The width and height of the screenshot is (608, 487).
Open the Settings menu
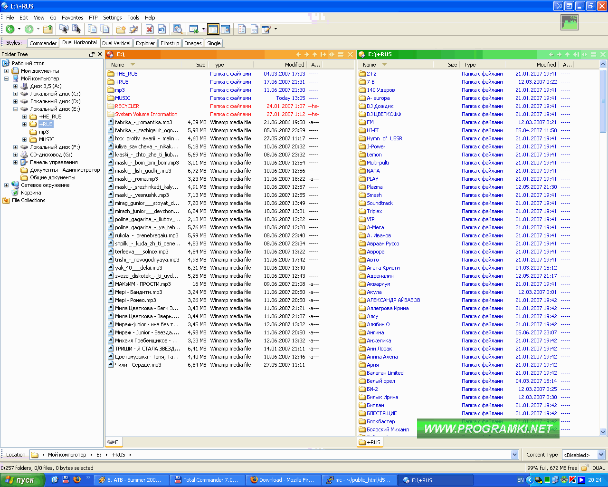click(x=113, y=18)
